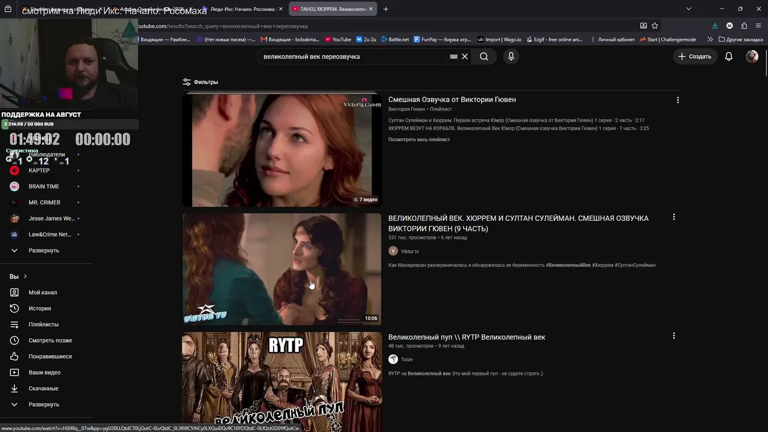The width and height of the screenshot is (768, 432).
Task: Open a new browser tab
Action: coord(386,9)
